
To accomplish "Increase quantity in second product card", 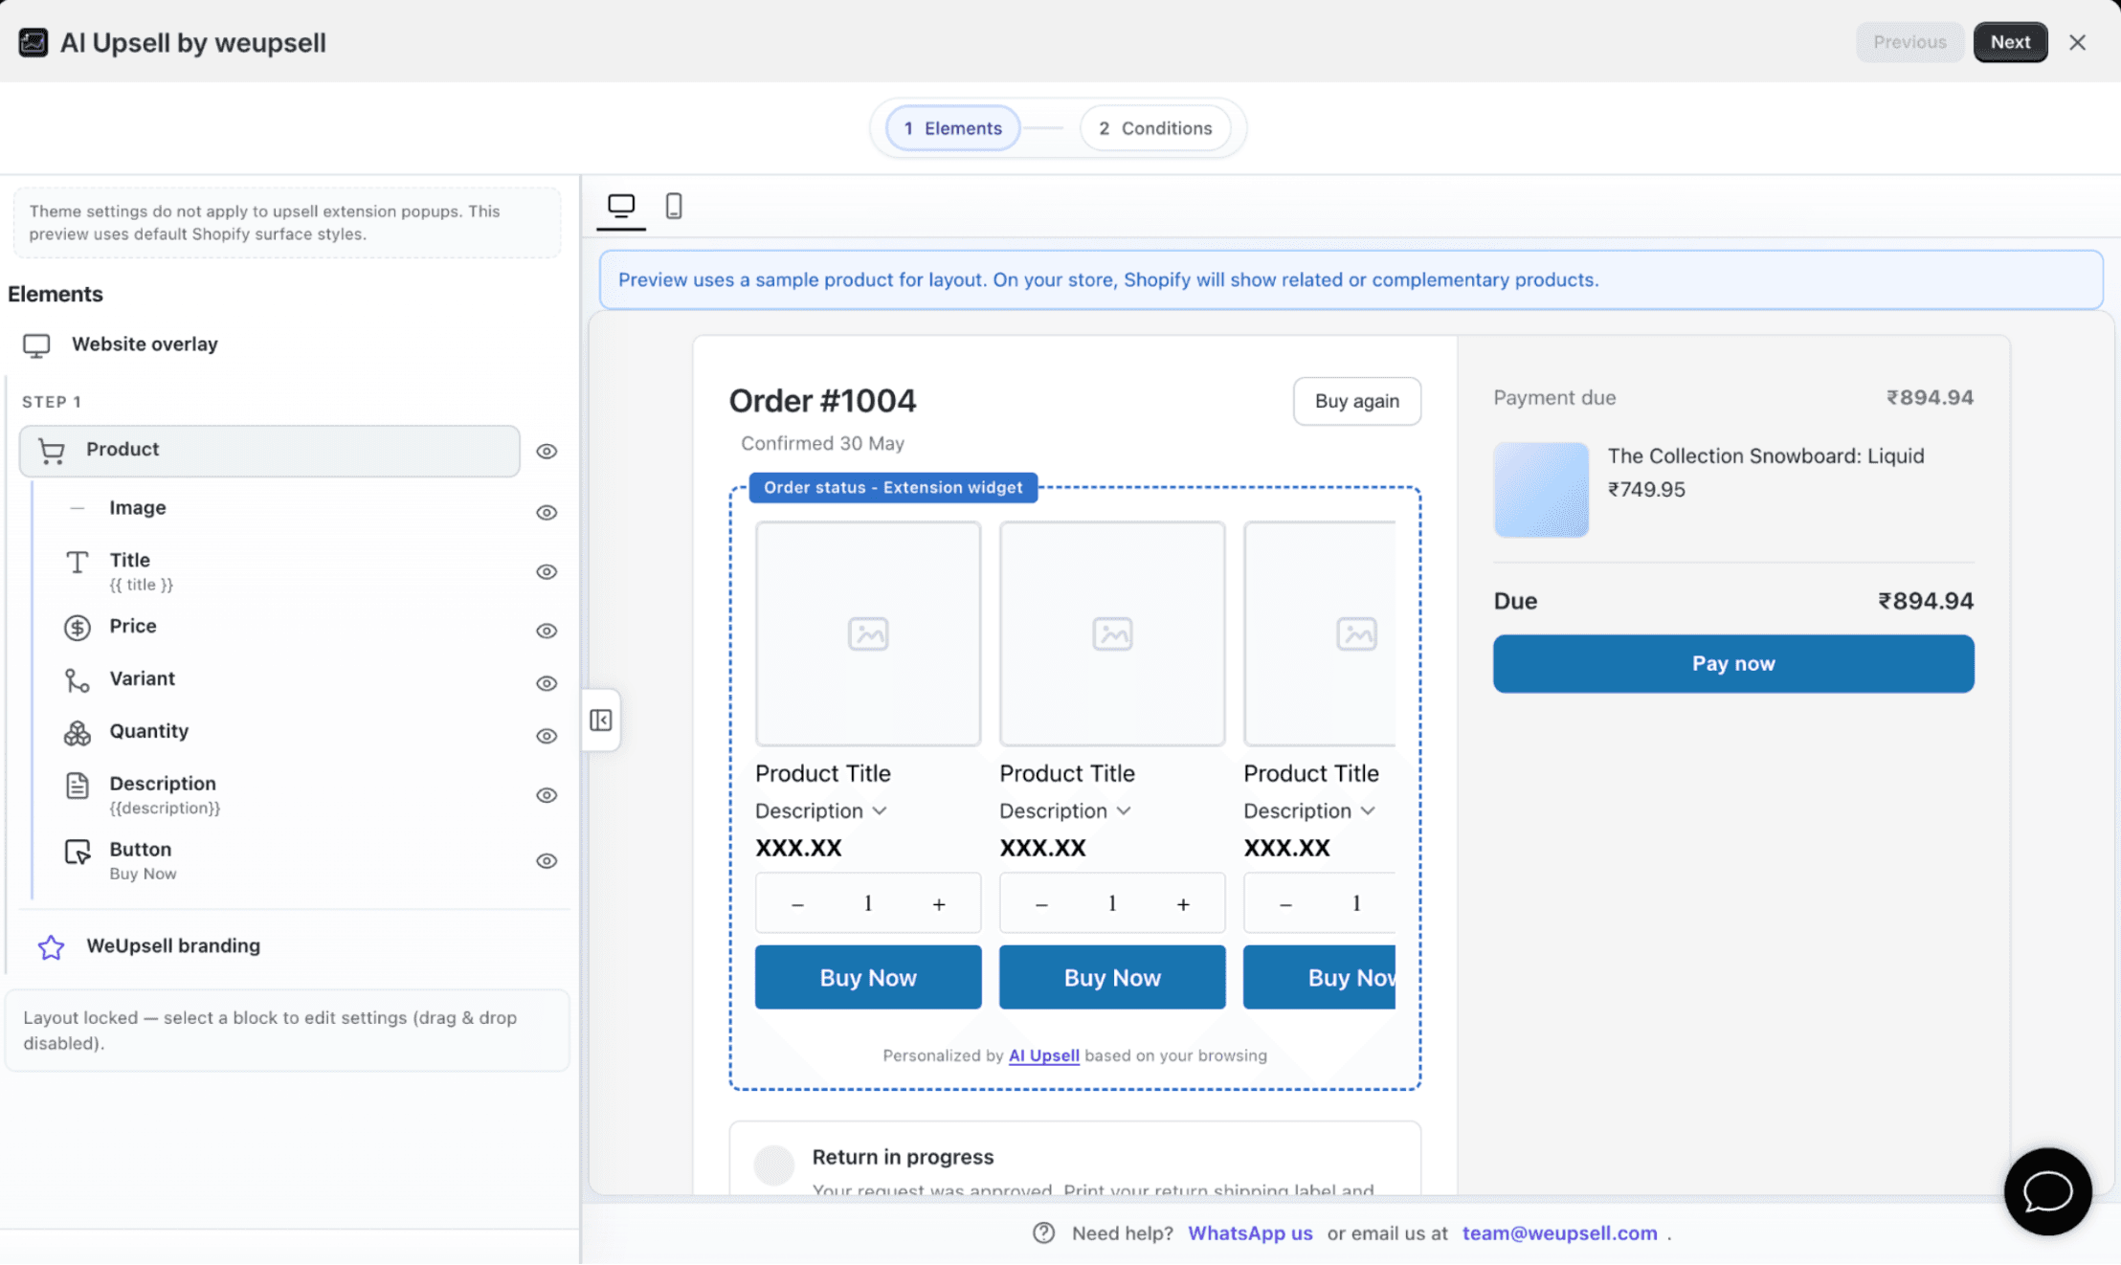I will [x=1183, y=904].
